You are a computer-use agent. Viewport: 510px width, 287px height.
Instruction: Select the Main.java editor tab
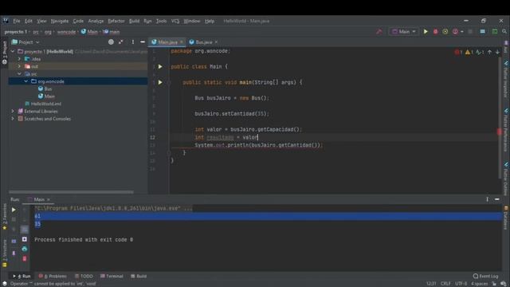coord(167,42)
